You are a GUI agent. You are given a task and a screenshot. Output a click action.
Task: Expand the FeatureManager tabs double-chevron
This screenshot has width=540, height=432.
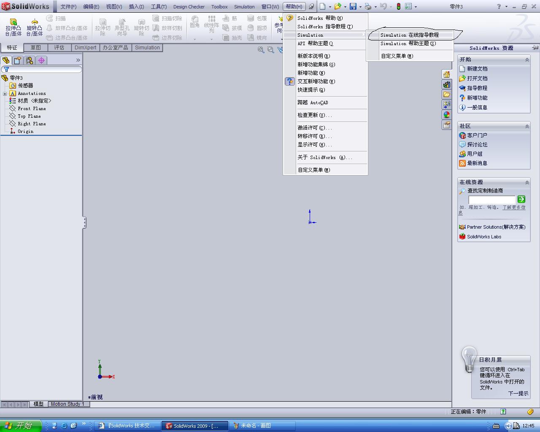[78, 60]
